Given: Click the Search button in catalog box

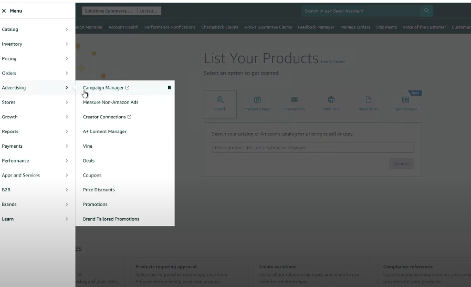Looking at the screenshot, I should click(401, 163).
